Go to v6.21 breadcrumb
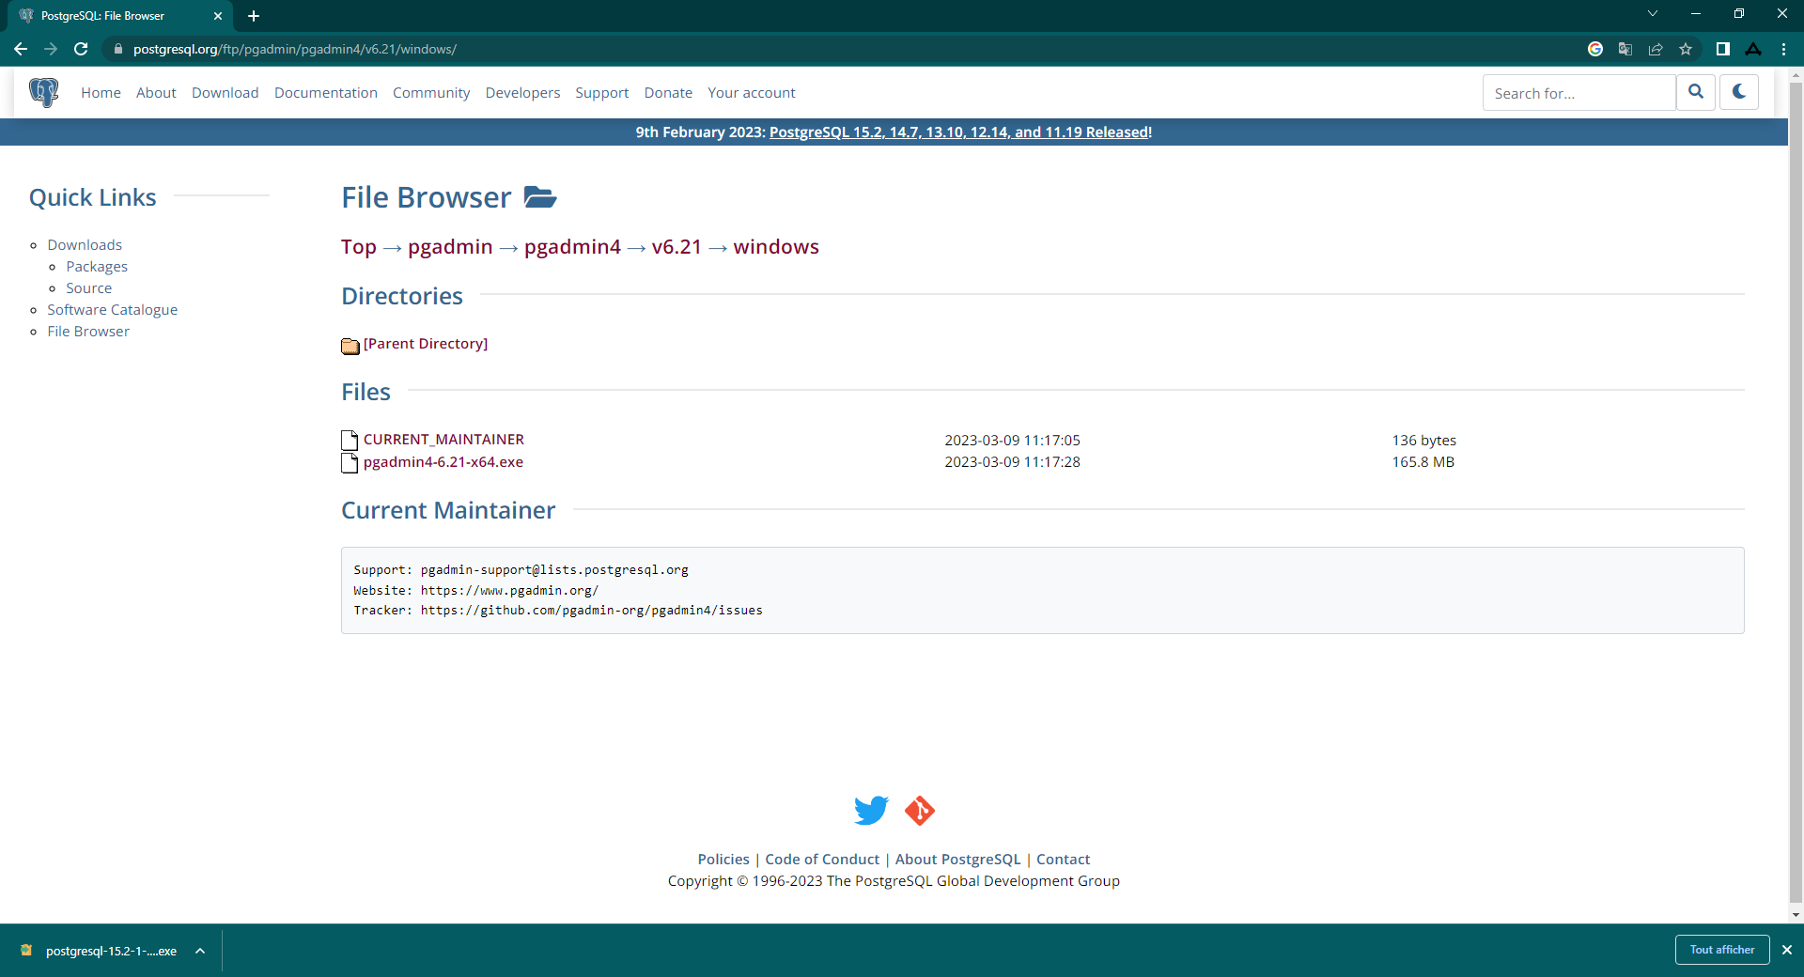Image resolution: width=1804 pixels, height=977 pixels. click(x=676, y=246)
